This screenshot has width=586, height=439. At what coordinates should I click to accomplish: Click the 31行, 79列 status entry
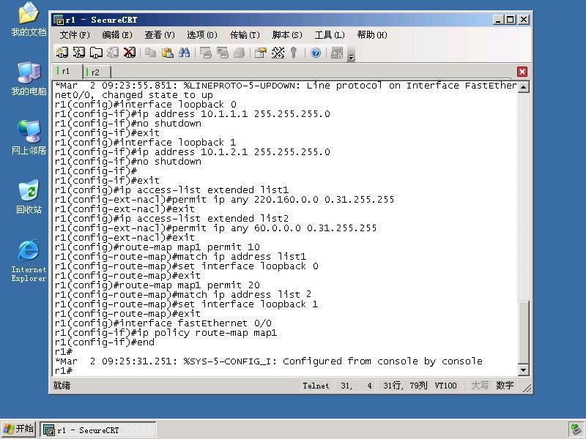tap(405, 386)
